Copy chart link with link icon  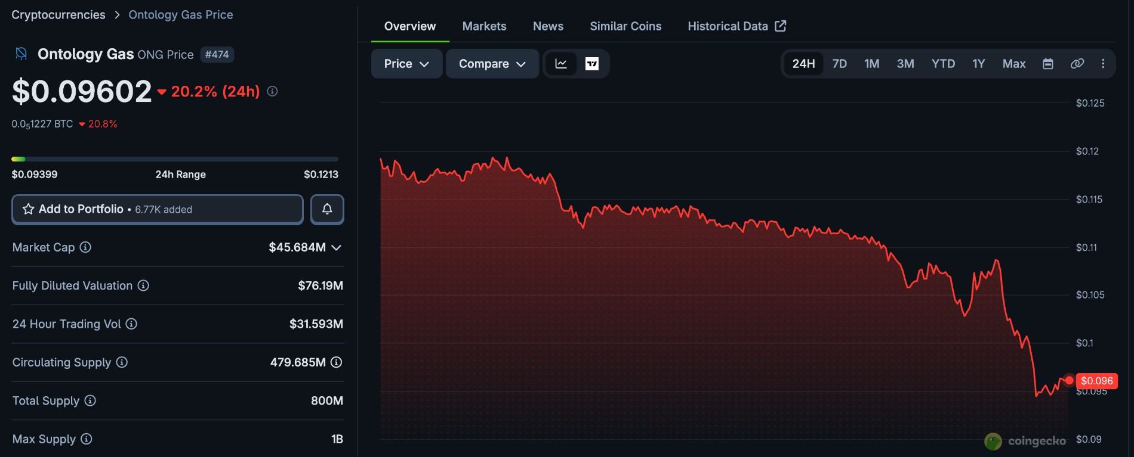pos(1077,64)
